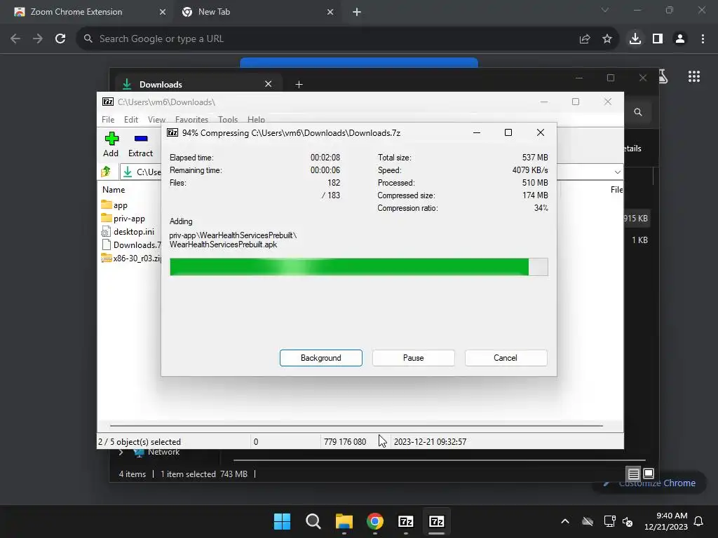The height and width of the screenshot is (538, 718).
Task: Open the Edit menu in 7-Zip
Action: [131, 119]
